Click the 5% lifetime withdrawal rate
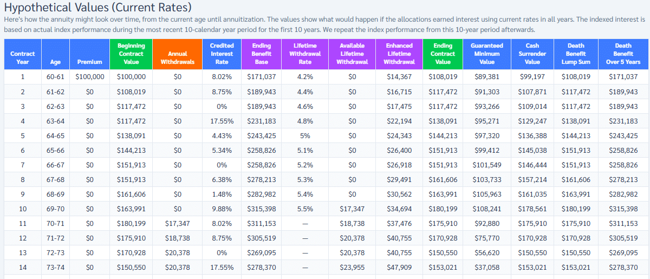 tap(305, 136)
